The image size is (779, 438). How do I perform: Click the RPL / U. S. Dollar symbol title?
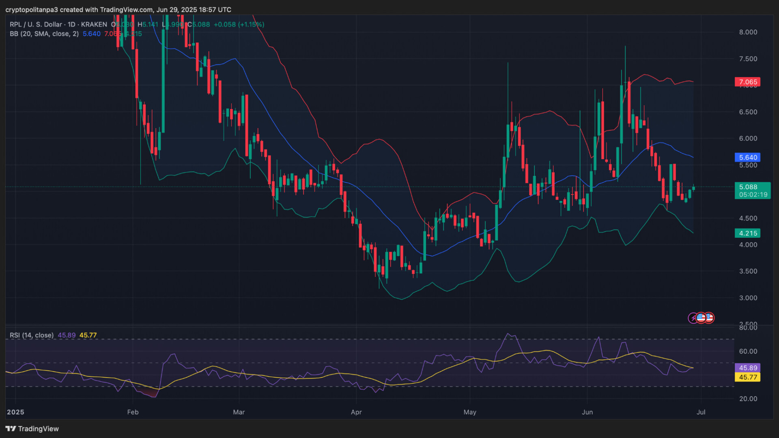click(36, 24)
